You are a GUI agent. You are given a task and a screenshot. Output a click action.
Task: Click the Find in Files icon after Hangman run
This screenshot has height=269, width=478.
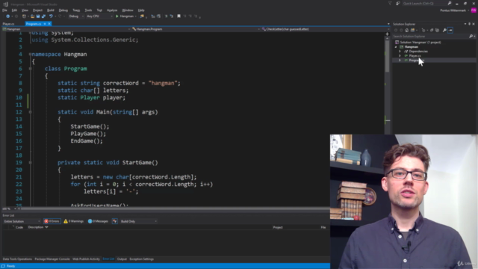click(142, 16)
